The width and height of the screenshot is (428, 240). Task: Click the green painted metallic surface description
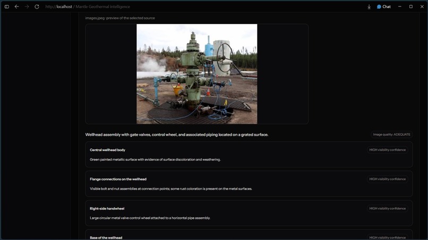tap(155, 159)
